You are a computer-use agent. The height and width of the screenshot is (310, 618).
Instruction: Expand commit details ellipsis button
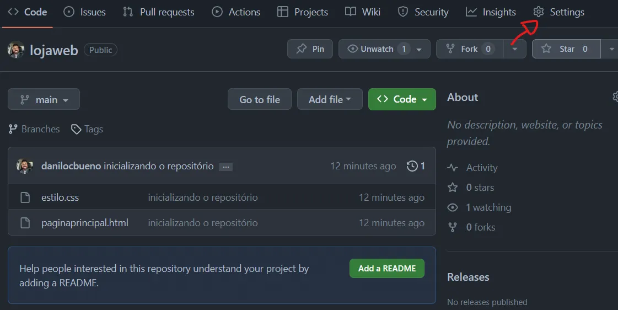pyautogui.click(x=226, y=167)
